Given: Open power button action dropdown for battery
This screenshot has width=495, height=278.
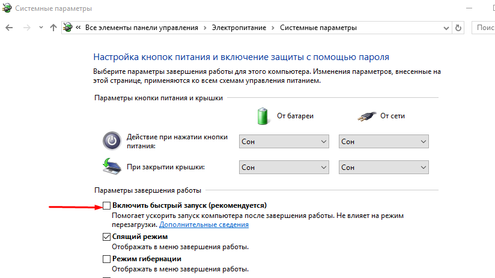Looking at the screenshot, I should 284,141.
